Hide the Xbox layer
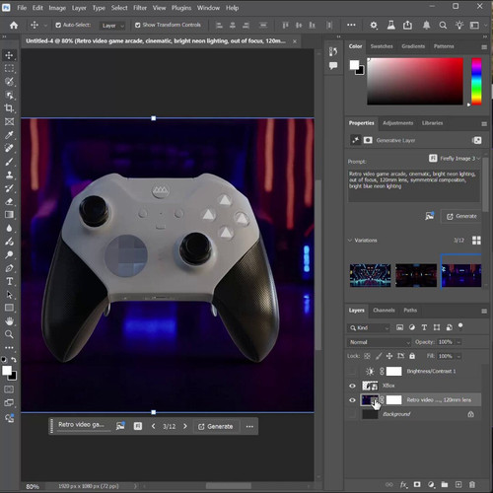Viewport: 493px width, 493px height. 352,386
